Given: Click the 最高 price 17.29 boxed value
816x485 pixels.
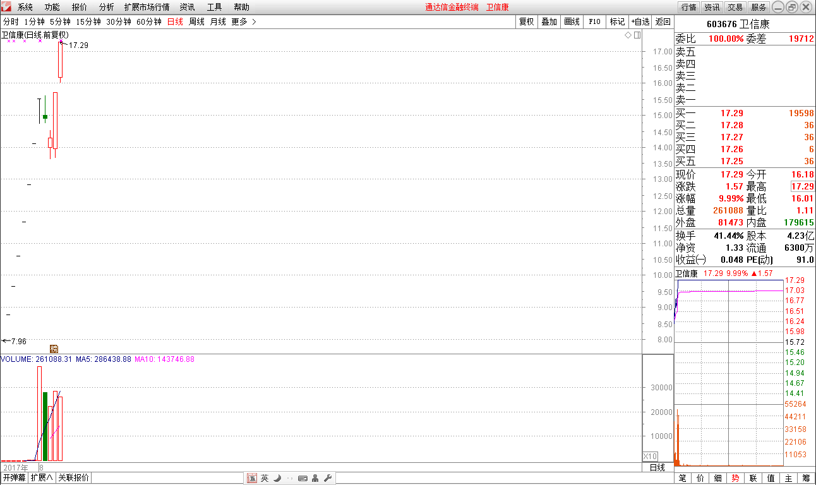Looking at the screenshot, I should [x=802, y=186].
